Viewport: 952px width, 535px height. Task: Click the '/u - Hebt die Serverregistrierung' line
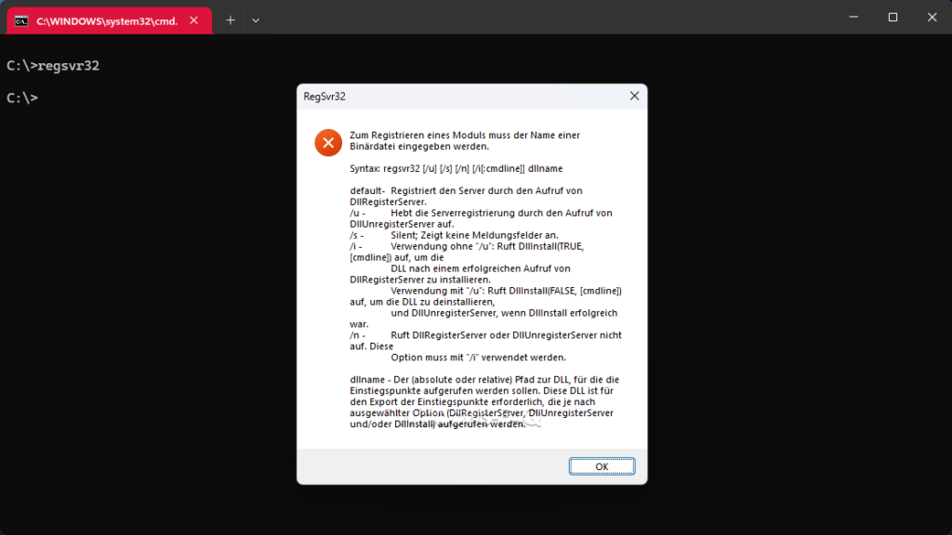click(481, 218)
